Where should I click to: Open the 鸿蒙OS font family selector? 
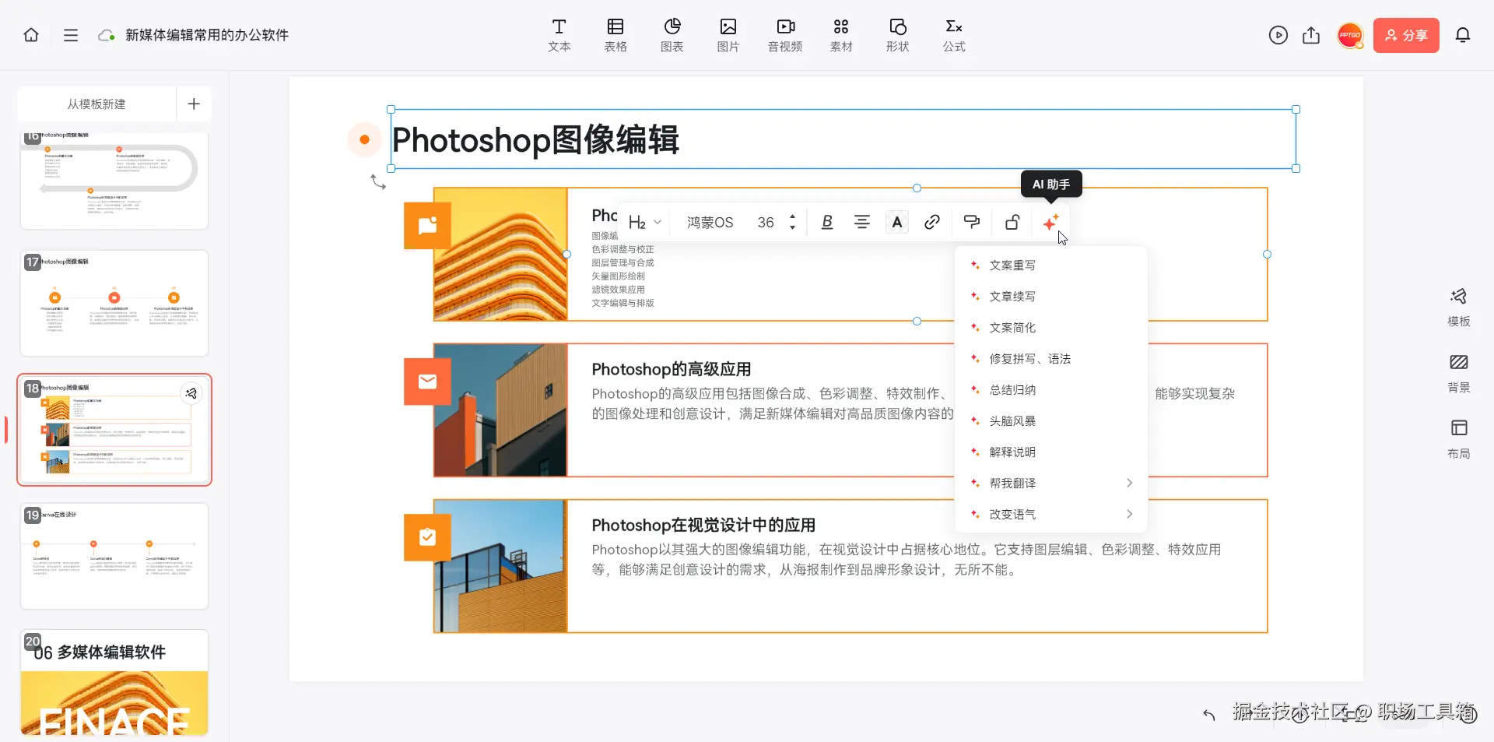(710, 223)
